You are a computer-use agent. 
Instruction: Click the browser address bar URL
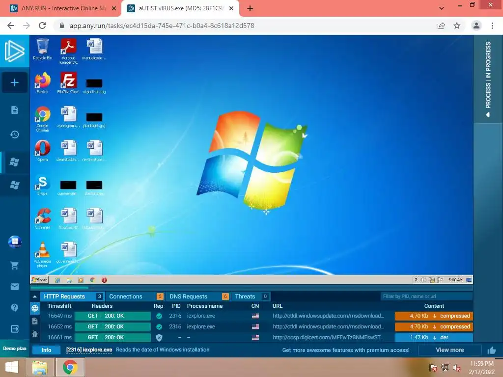tap(162, 26)
